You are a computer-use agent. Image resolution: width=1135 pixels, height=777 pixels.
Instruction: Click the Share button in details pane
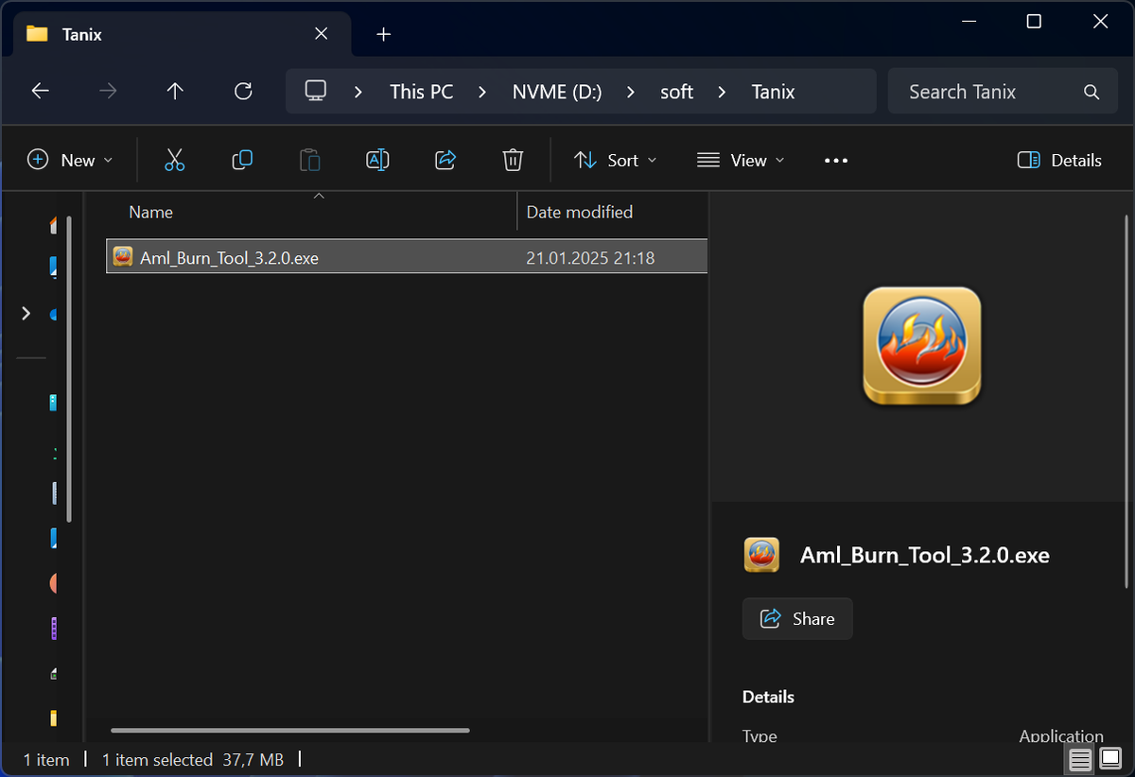797,618
